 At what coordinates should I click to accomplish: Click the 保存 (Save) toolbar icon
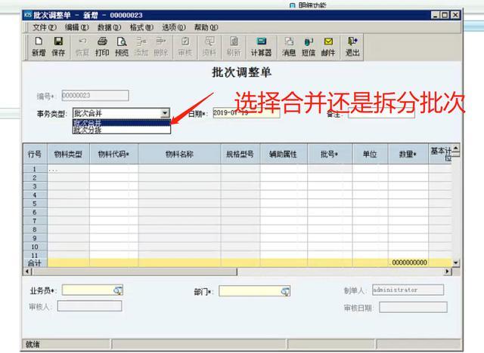click(x=58, y=47)
